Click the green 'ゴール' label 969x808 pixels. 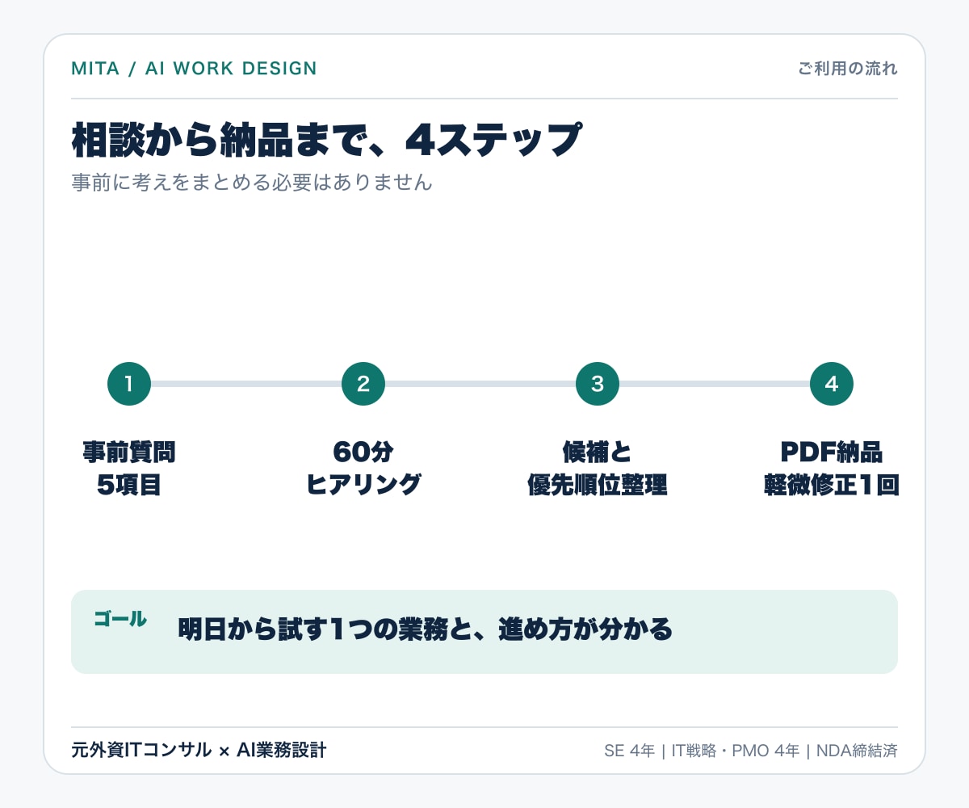click(x=120, y=620)
